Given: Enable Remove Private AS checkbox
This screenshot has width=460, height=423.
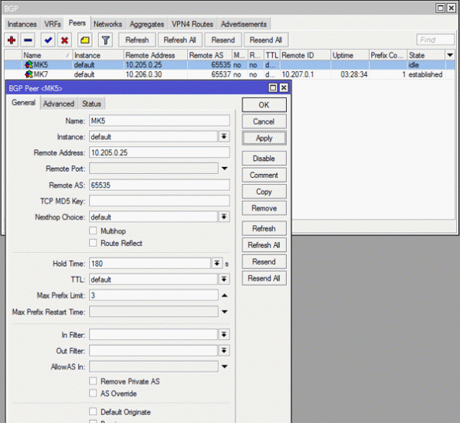Looking at the screenshot, I should coord(93,381).
